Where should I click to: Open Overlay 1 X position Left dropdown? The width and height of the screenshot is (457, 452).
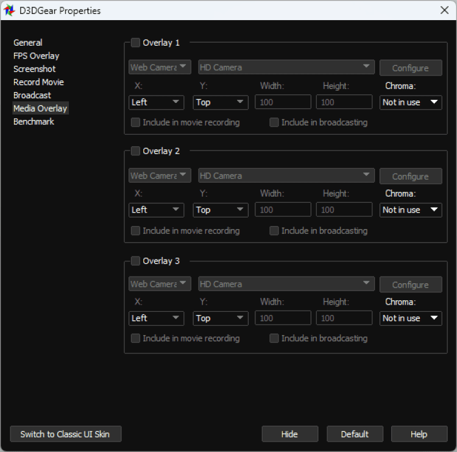[156, 102]
